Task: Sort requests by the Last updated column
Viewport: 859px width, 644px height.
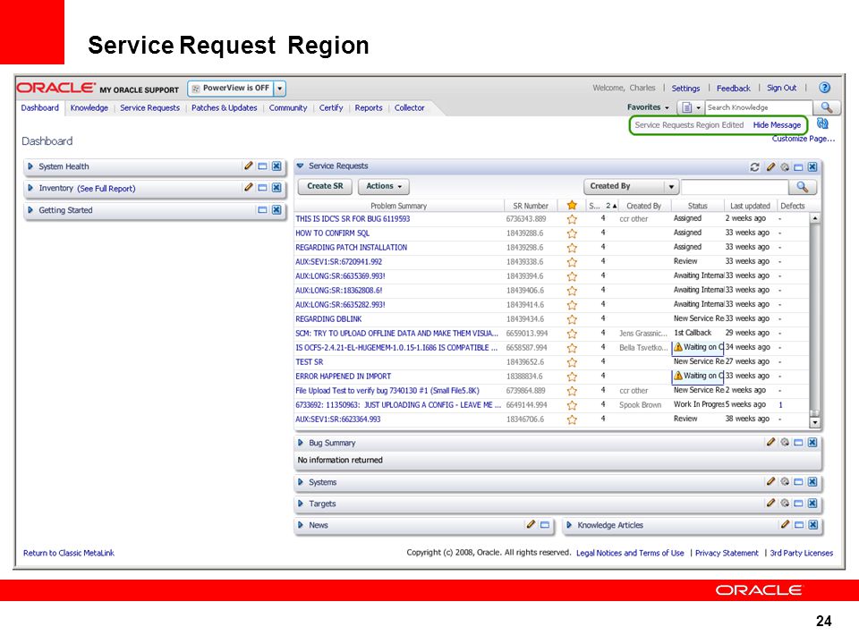Action: pos(750,206)
